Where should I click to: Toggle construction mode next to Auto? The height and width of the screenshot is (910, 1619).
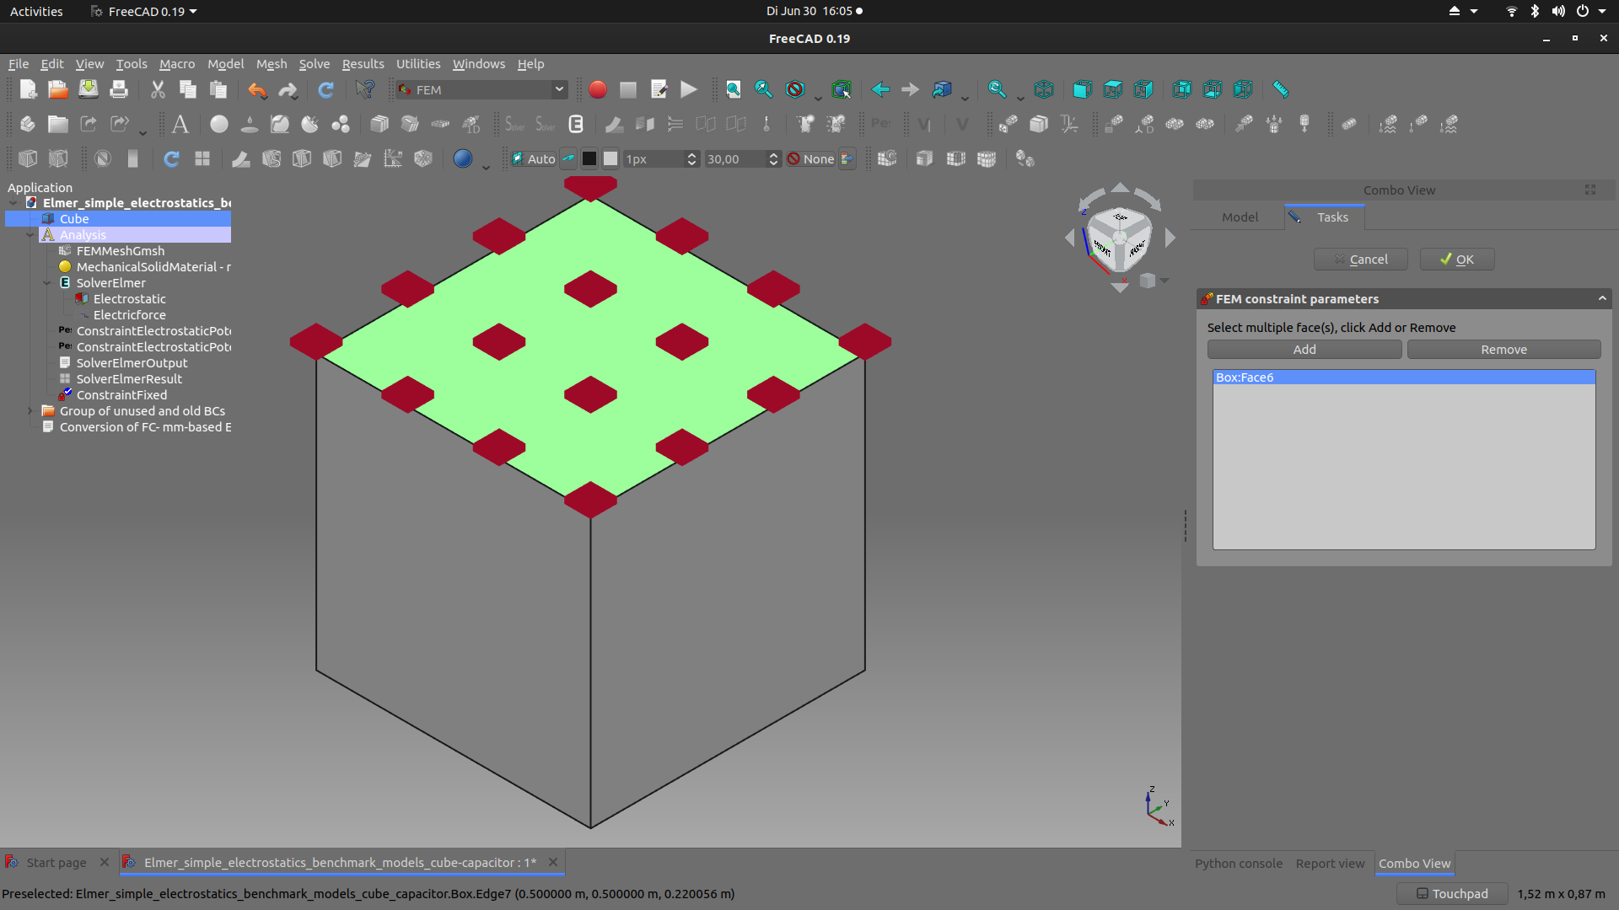[x=569, y=158]
